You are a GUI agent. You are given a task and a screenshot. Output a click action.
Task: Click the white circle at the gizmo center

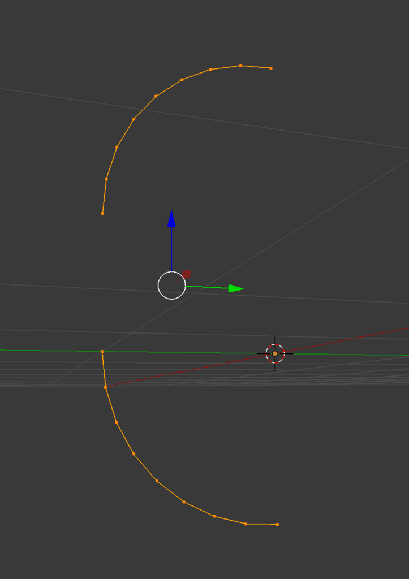point(172,286)
